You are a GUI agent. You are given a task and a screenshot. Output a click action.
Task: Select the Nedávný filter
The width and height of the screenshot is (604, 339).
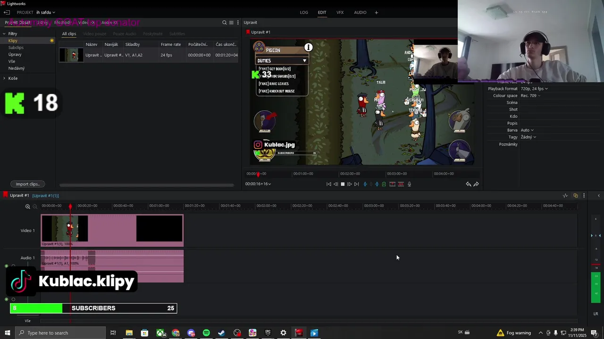click(17, 68)
